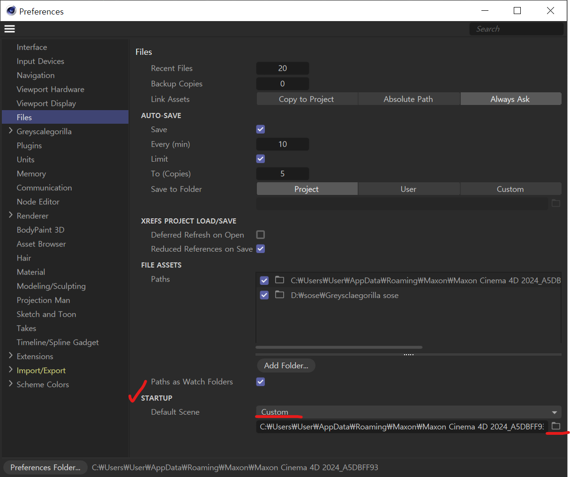570x477 pixels.
Task: Click the Search field
Action: (517, 29)
